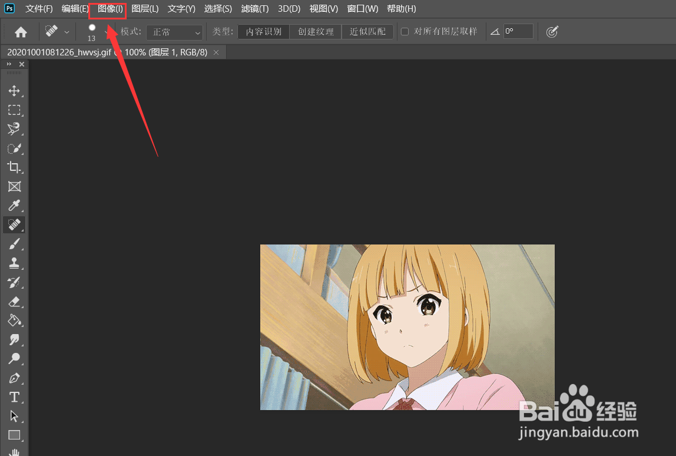Select the Dodge tool
Viewport: 676px width, 456px height.
tap(14, 359)
